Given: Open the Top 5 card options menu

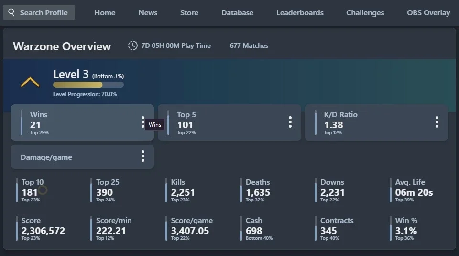Looking at the screenshot, I should [290, 122].
